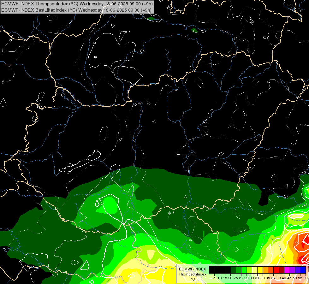Image resolution: width=309 pixels, height=284 pixels.
Task: Click the legend scale value 30
Action: (252, 278)
